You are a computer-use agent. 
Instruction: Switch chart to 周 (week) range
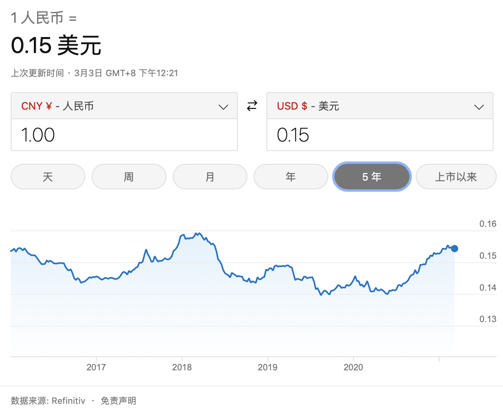coord(129,177)
